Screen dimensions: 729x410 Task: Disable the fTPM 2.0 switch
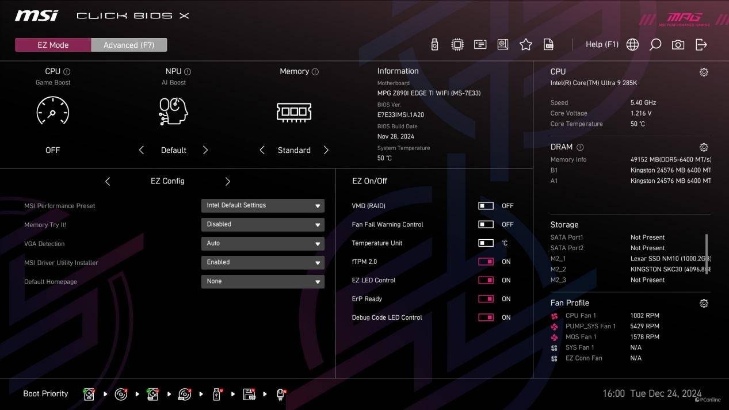(x=486, y=262)
